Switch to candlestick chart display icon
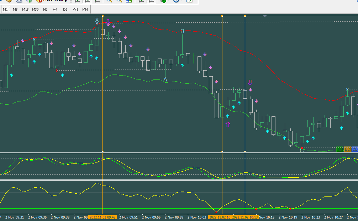This screenshot has height=221, width=358. click(87, 1)
